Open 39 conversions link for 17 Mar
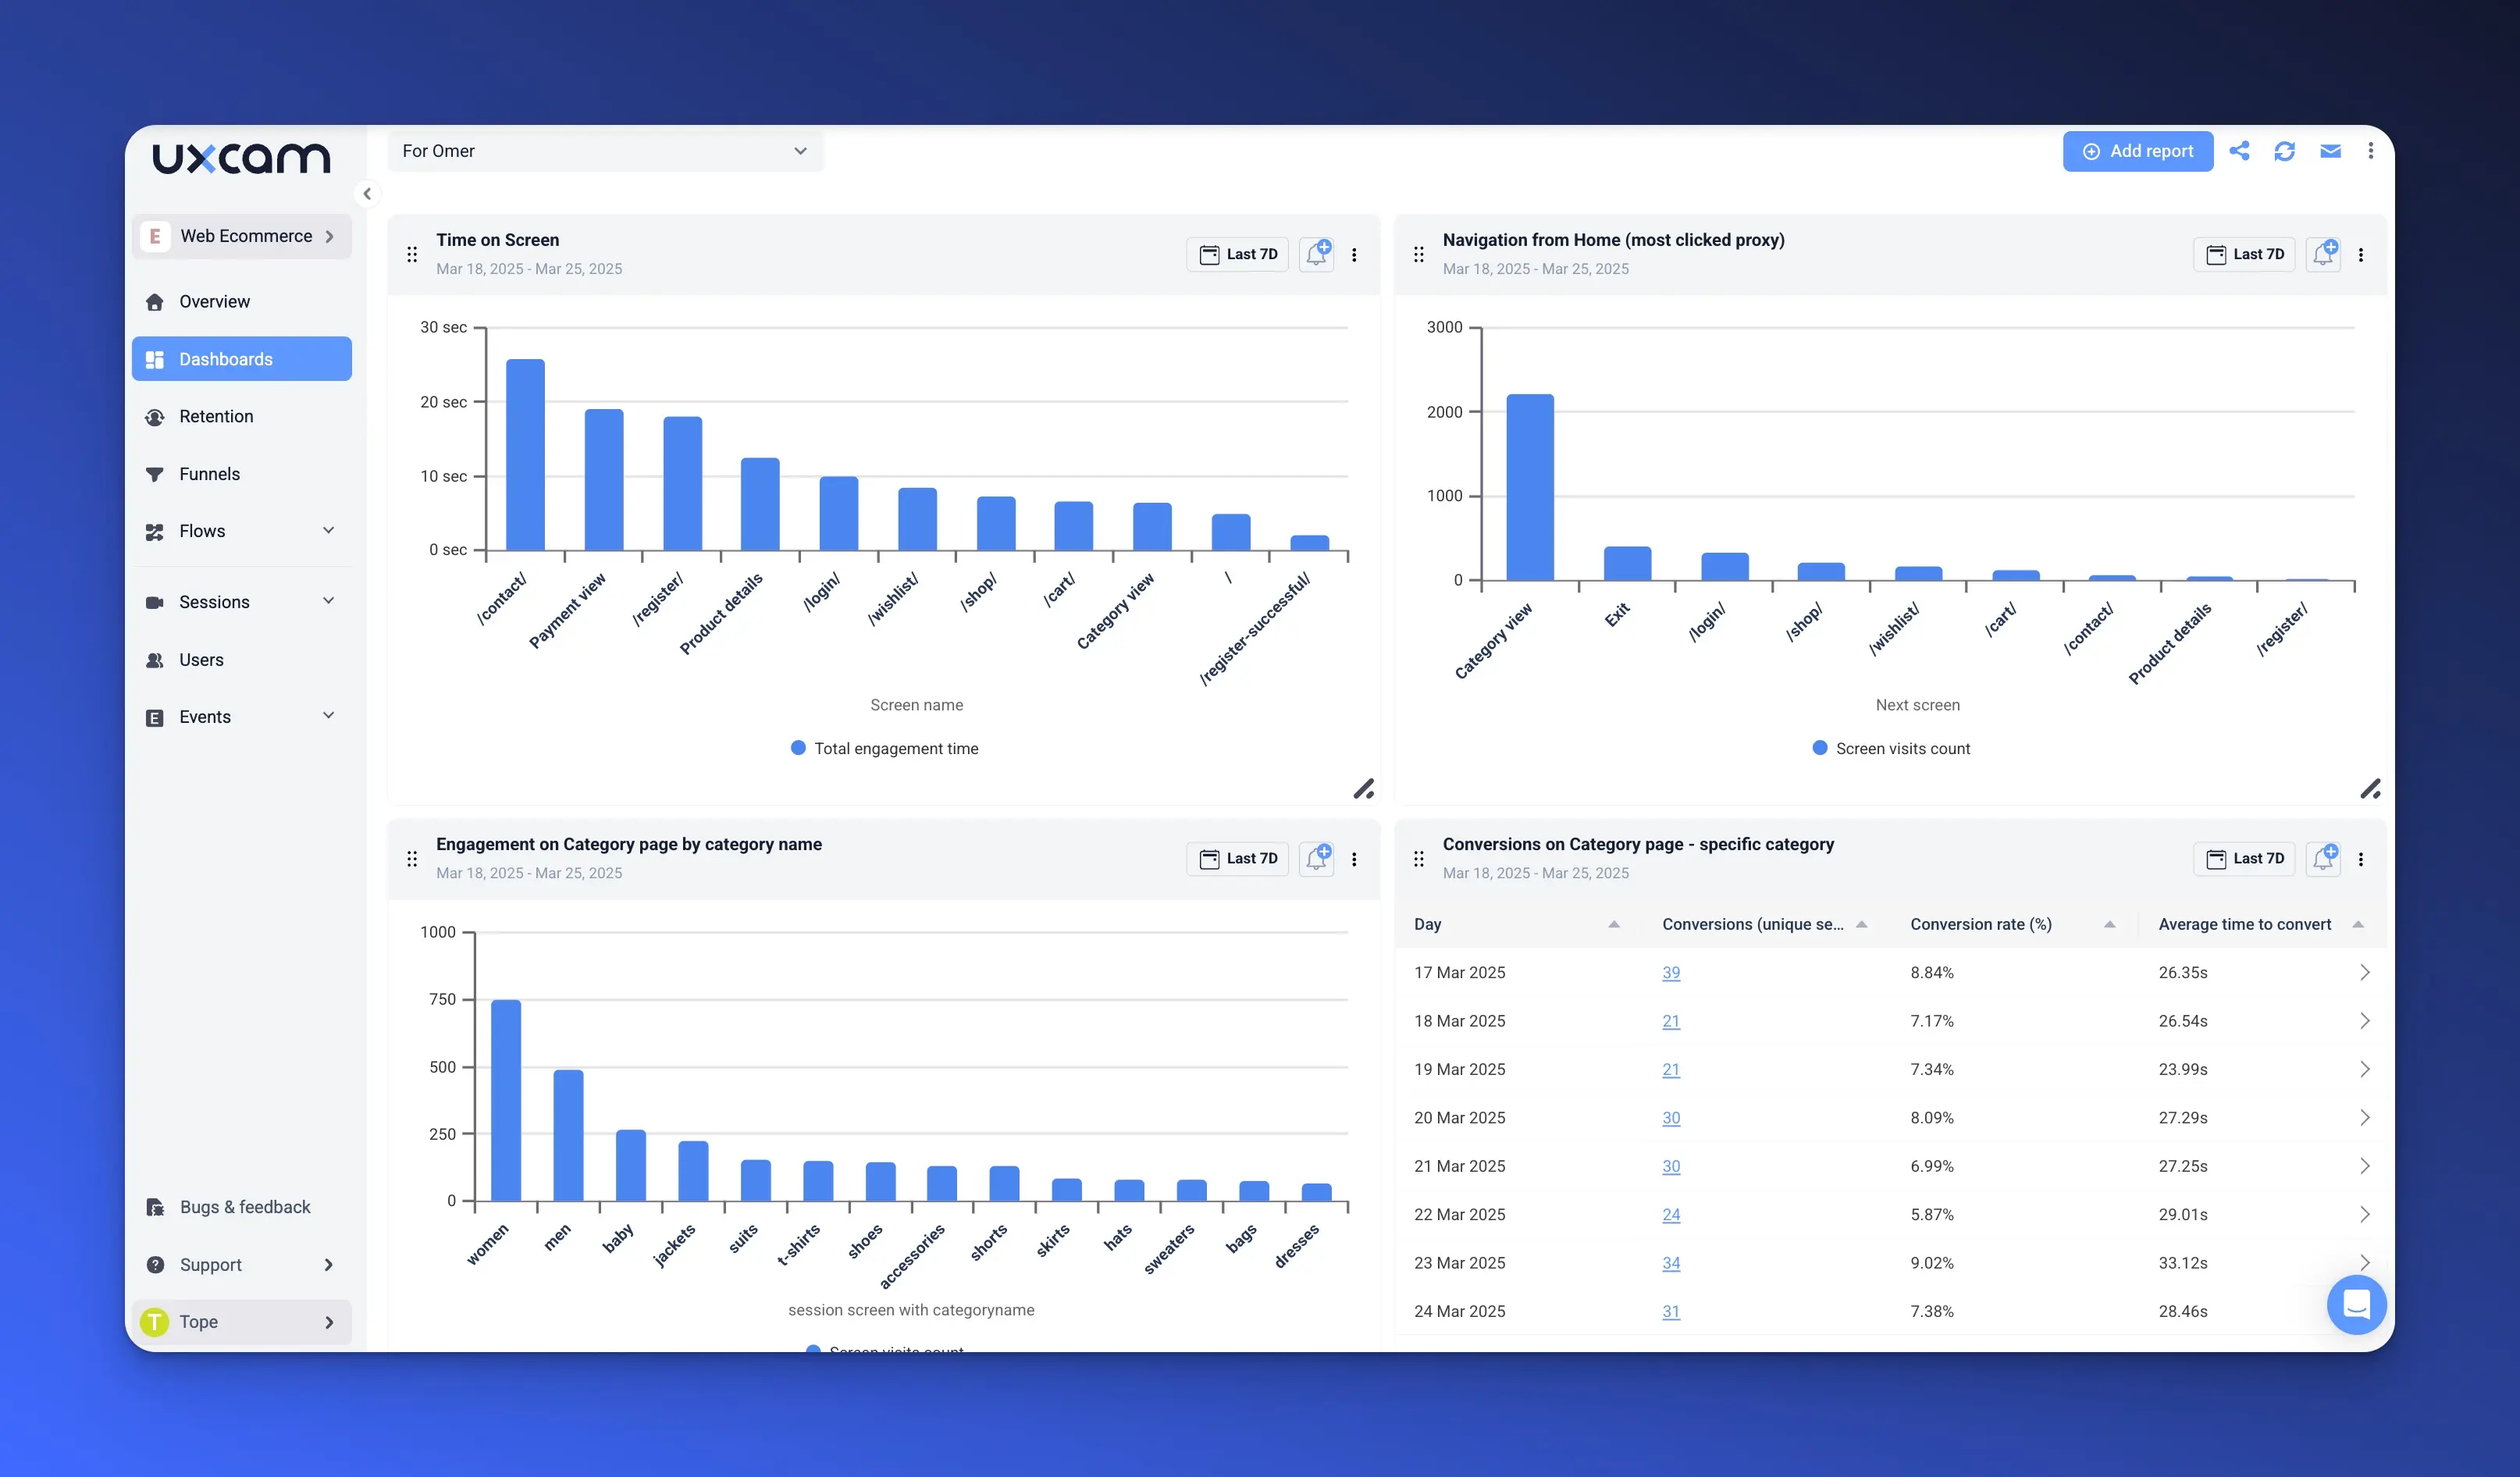 [x=1670, y=972]
